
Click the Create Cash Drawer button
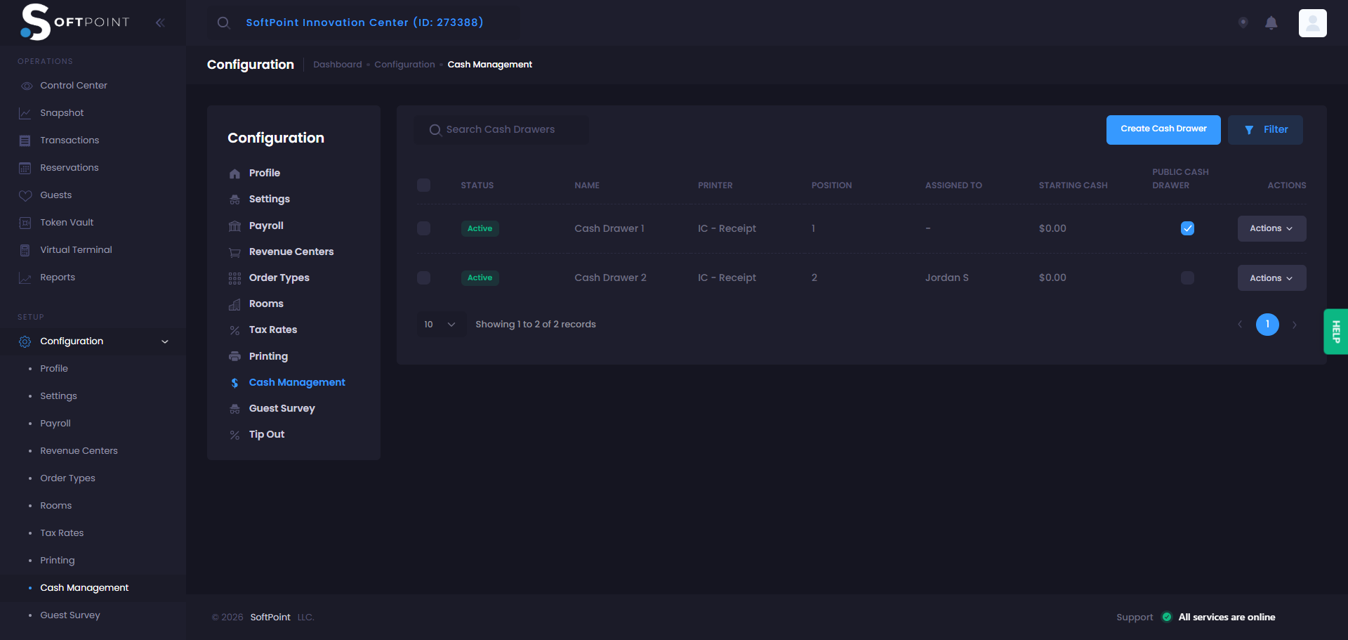tap(1163, 129)
